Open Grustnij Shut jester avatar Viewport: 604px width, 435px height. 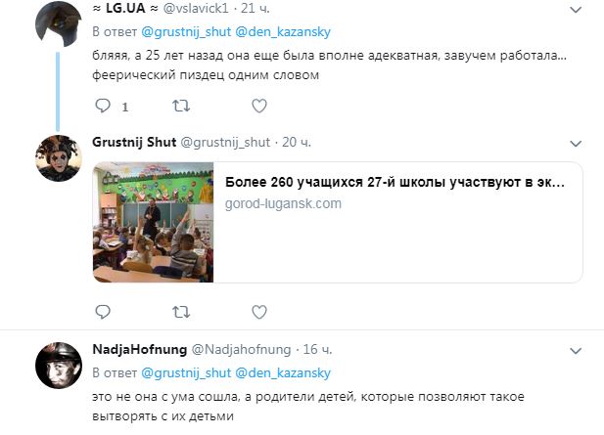click(x=59, y=158)
